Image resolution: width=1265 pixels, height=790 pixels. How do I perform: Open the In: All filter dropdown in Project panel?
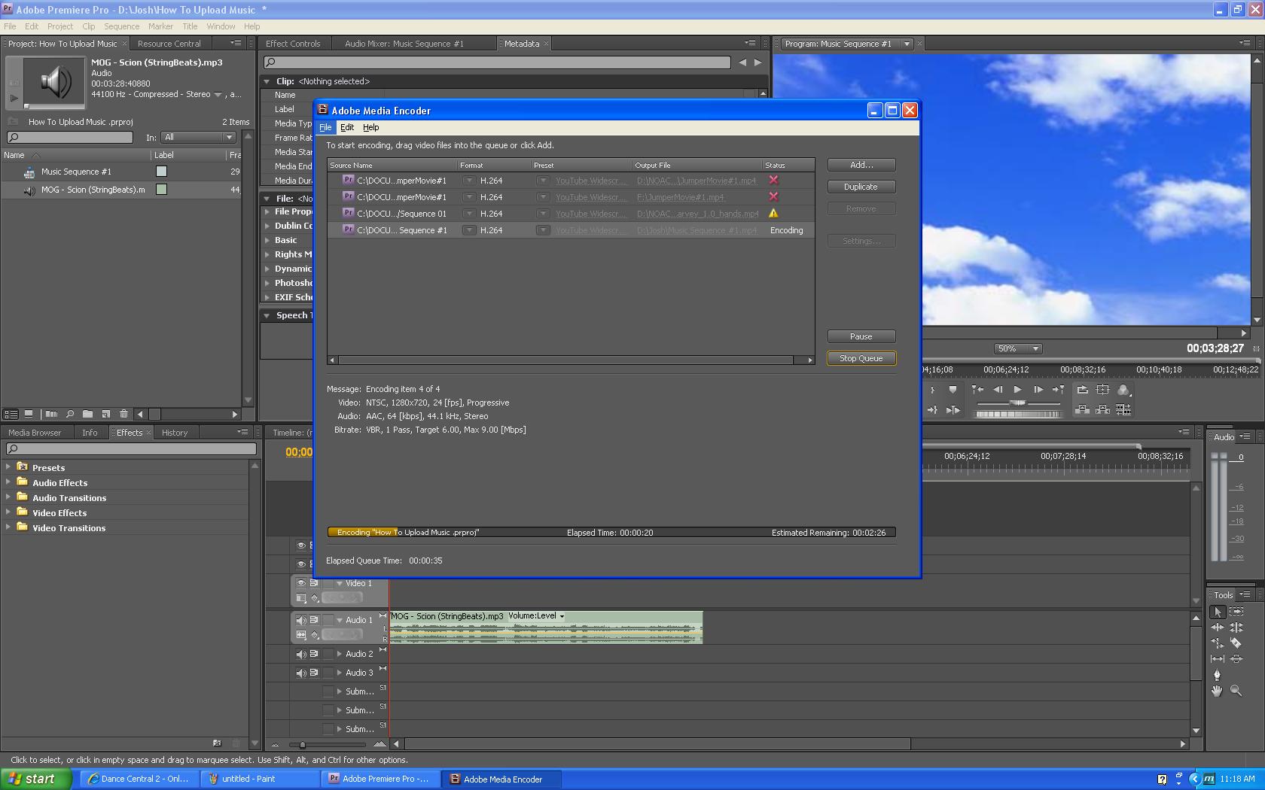[199, 138]
